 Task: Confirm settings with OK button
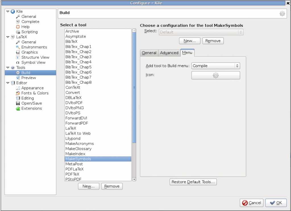click(276, 203)
